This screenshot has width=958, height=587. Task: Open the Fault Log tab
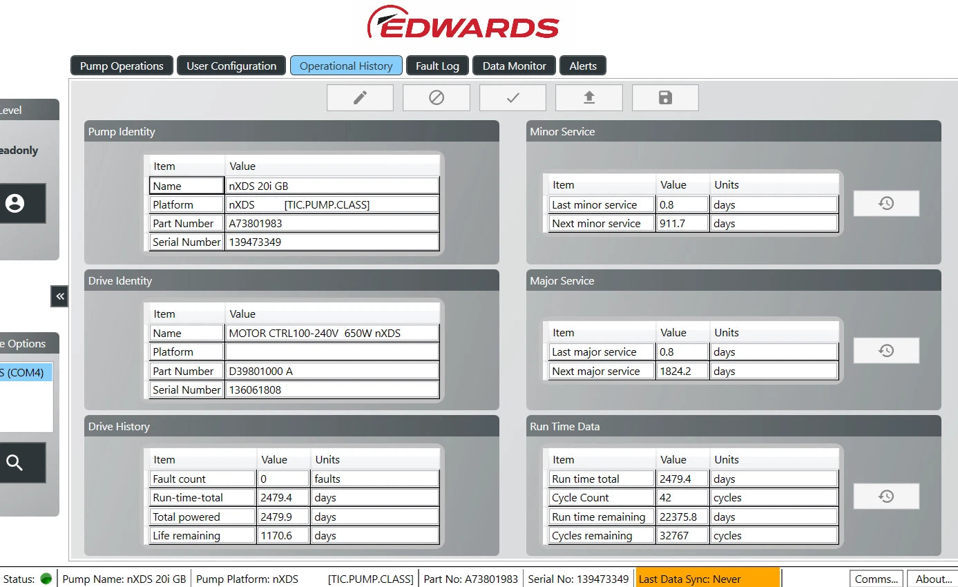click(x=437, y=66)
